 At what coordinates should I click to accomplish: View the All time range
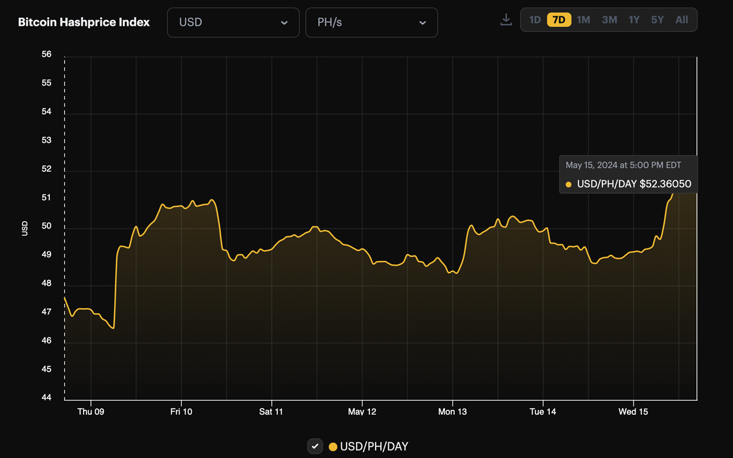[x=681, y=20]
